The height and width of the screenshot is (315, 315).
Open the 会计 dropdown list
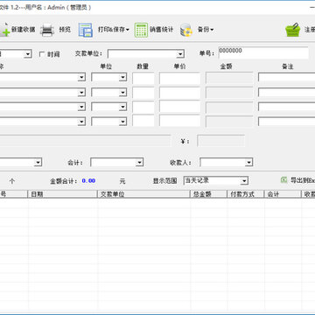(140, 163)
